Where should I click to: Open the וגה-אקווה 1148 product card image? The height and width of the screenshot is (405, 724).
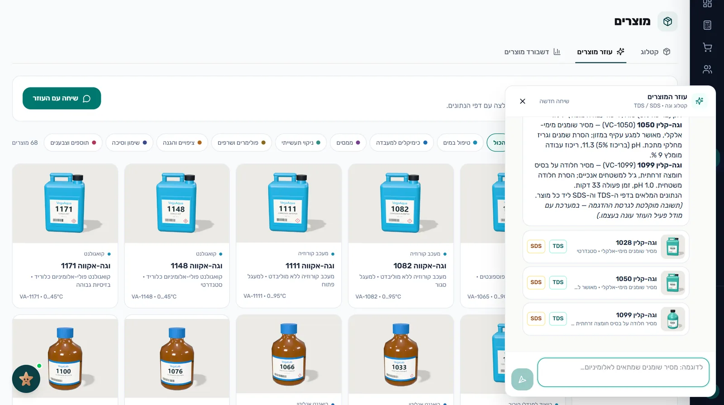point(177,203)
